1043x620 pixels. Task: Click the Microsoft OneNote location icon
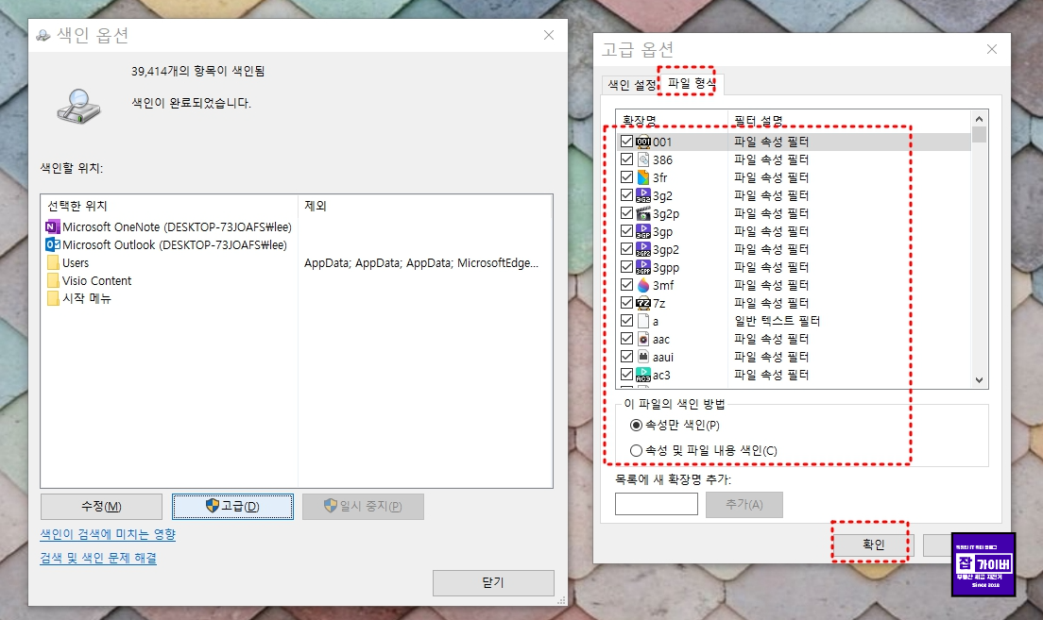click(x=55, y=226)
